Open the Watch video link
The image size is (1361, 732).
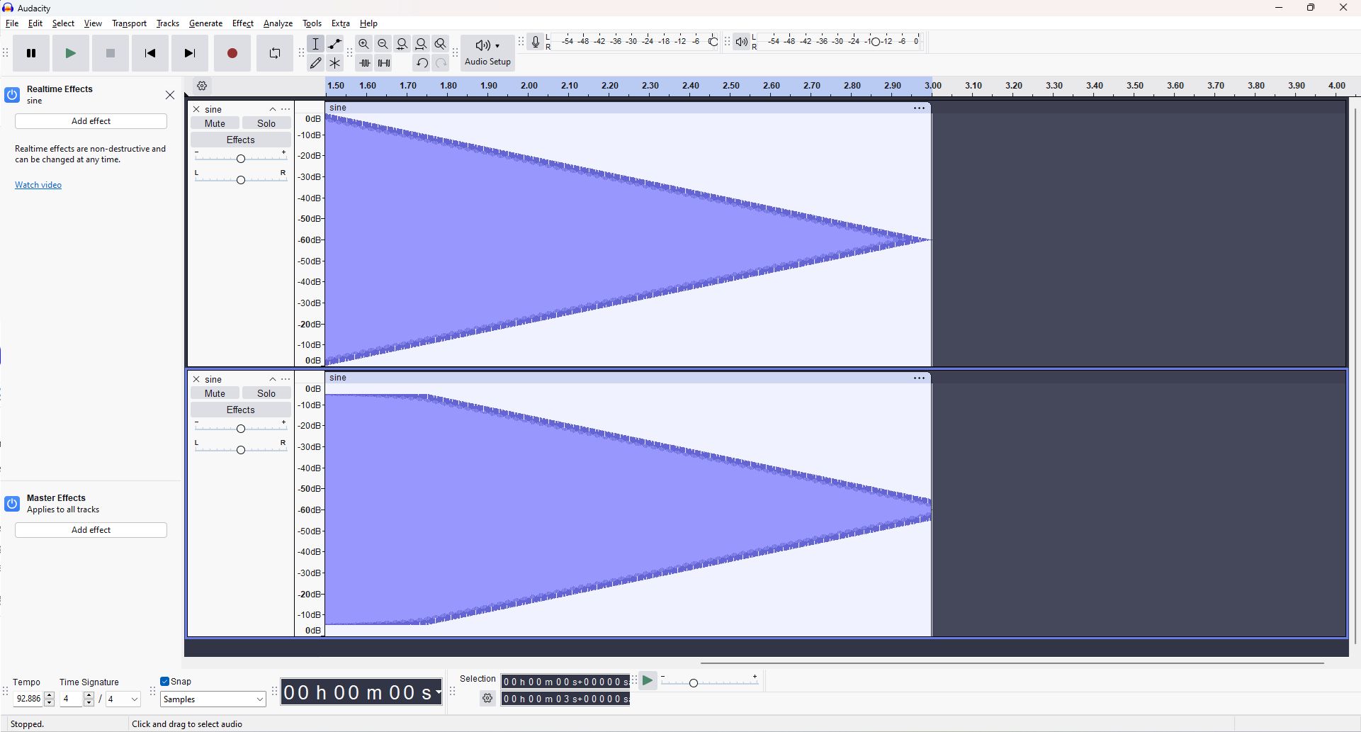38,185
